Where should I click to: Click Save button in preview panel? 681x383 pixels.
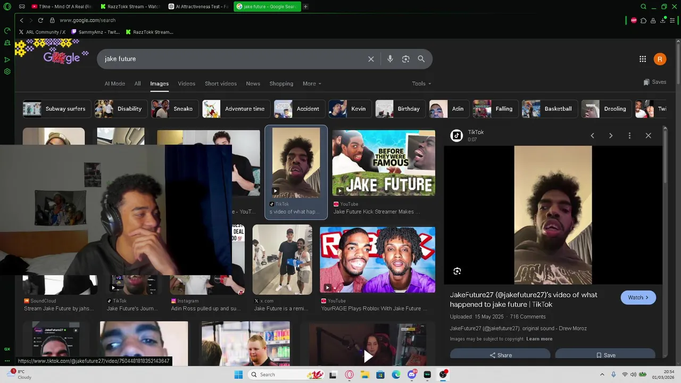tap(605, 355)
